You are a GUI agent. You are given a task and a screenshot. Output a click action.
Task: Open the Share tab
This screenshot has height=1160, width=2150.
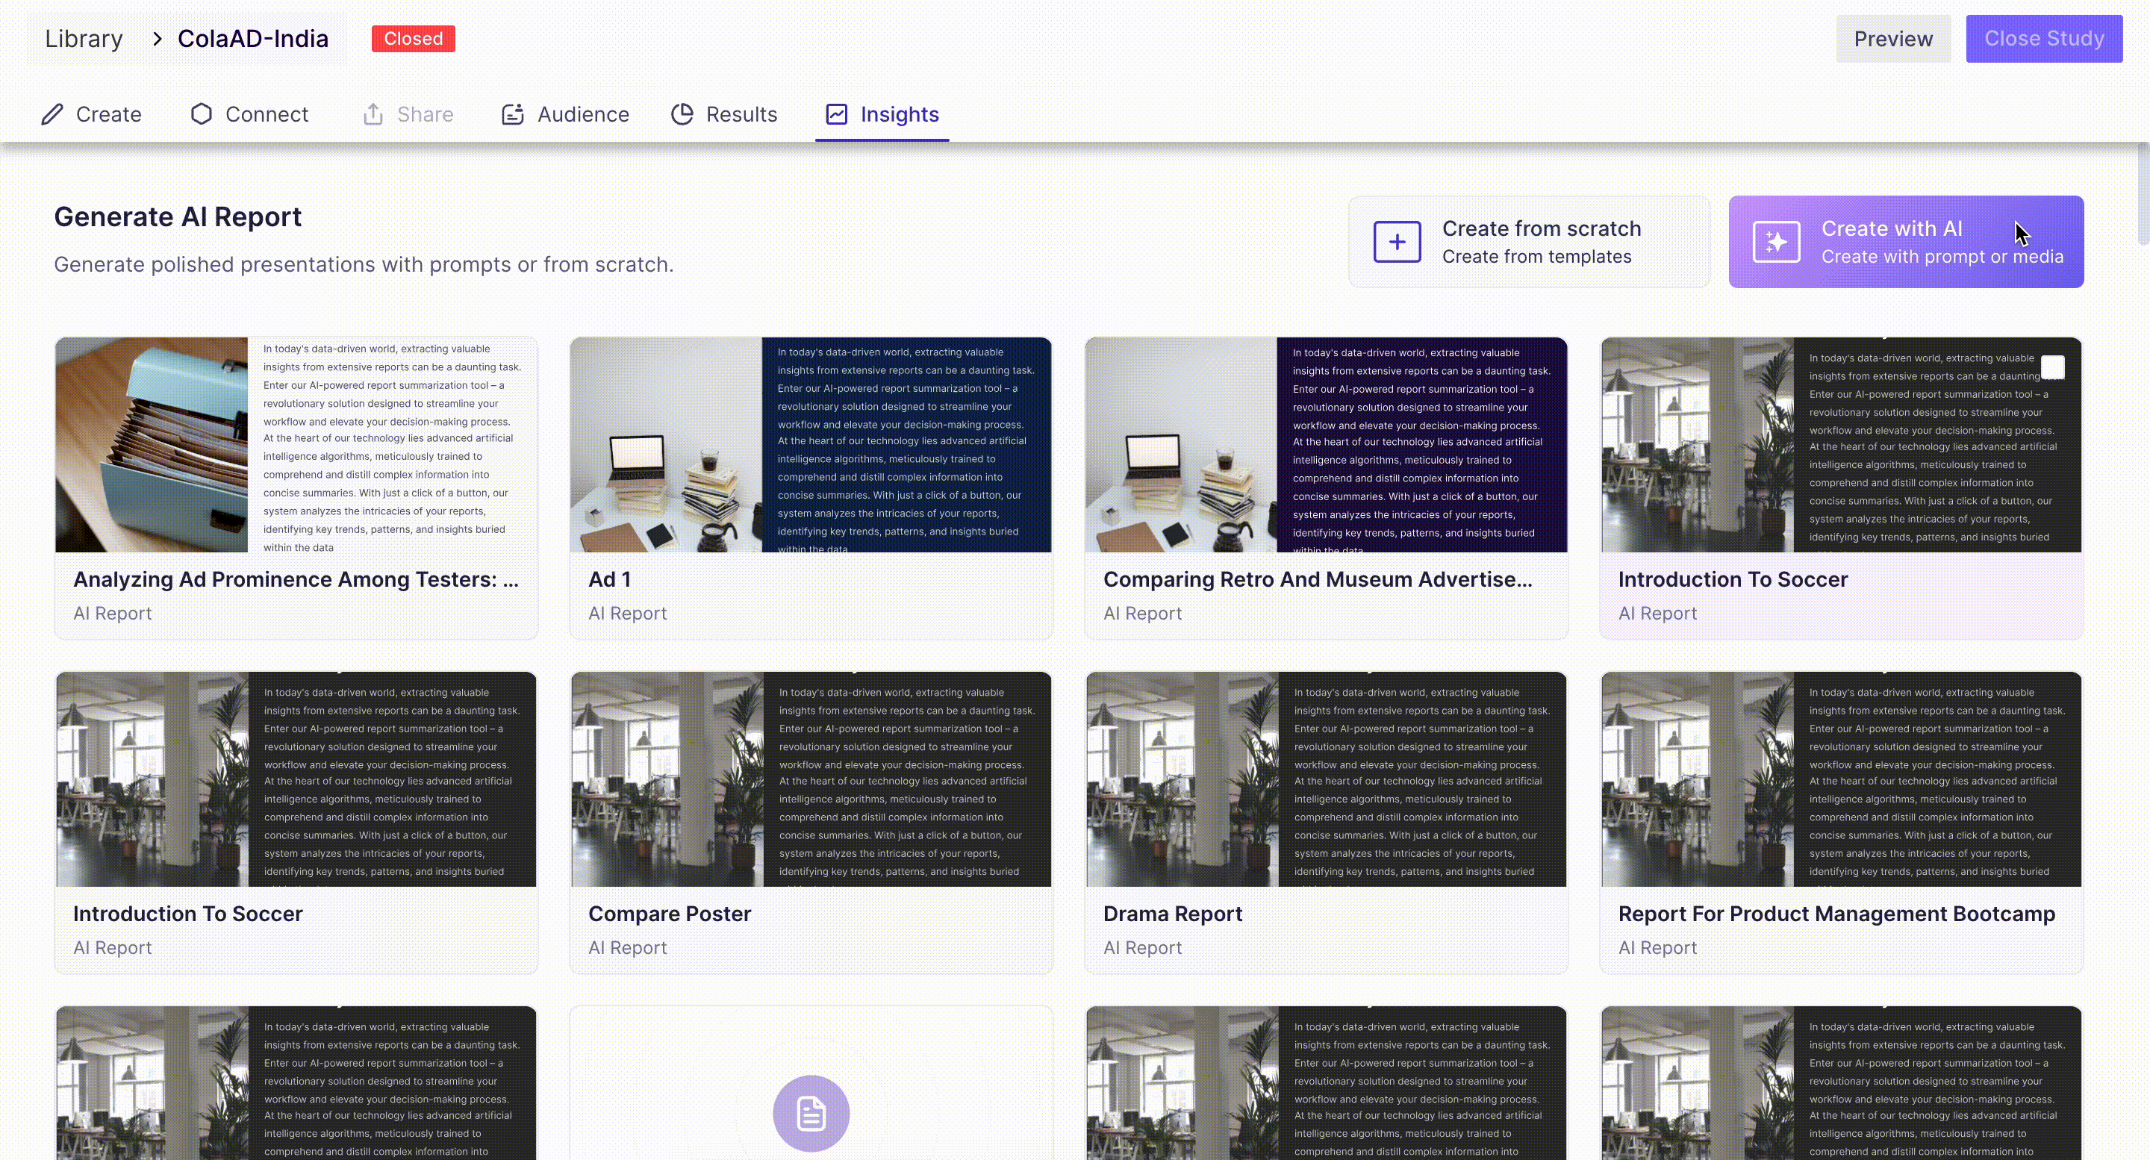408,114
